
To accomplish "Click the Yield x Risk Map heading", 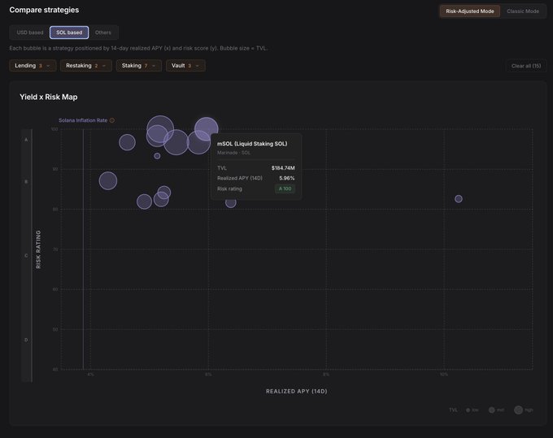I will pyautogui.click(x=49, y=97).
